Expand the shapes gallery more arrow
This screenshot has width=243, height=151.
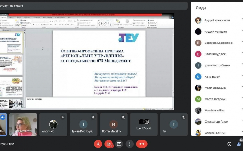(113, 25)
